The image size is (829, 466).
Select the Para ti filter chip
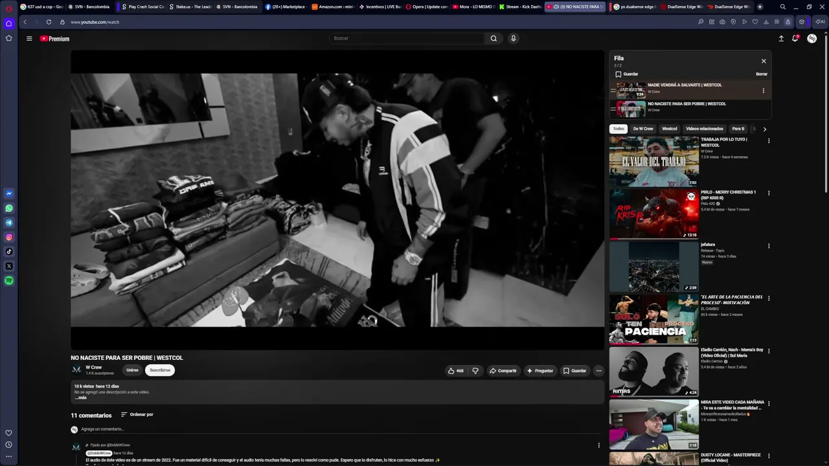pos(738,129)
